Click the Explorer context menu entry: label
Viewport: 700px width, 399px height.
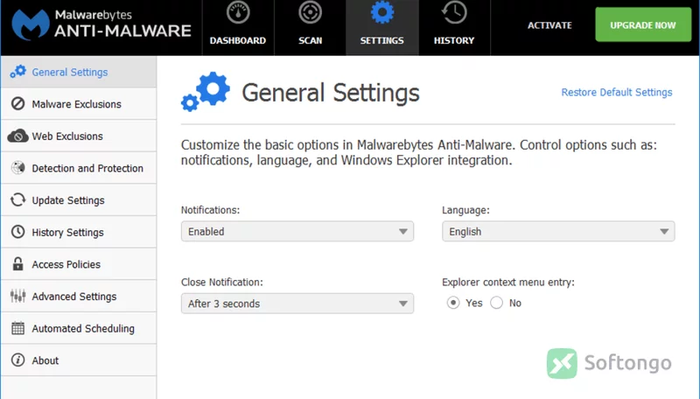click(x=508, y=282)
